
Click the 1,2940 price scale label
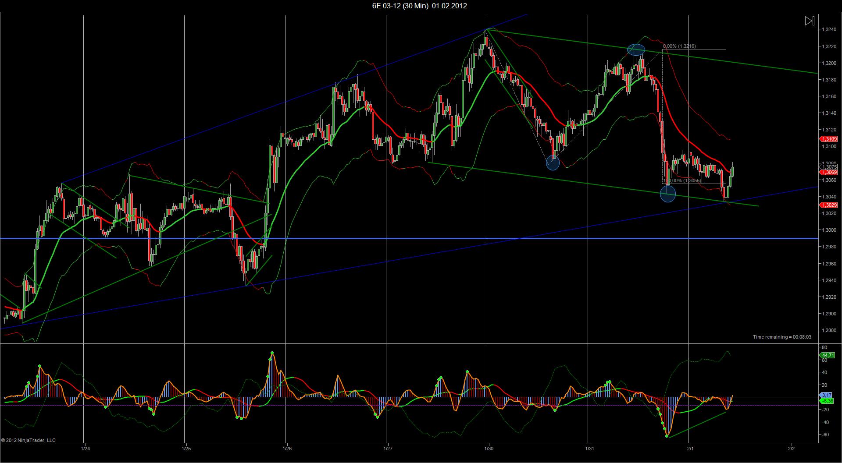pyautogui.click(x=830, y=280)
